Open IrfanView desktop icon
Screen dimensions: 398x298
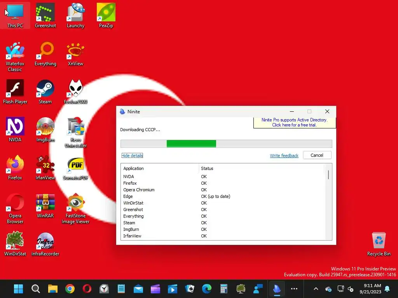pyautogui.click(x=45, y=168)
